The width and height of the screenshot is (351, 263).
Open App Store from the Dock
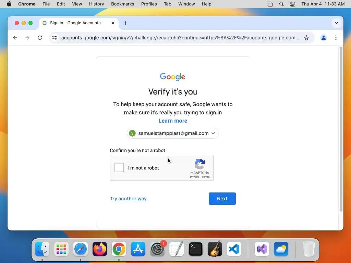(138, 249)
